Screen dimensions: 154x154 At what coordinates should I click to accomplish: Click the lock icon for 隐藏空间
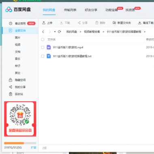tap(11, 80)
